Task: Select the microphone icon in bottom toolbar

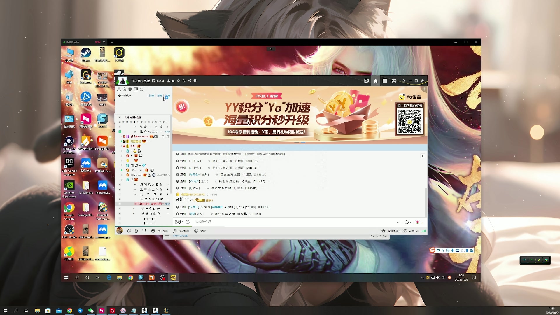Action: 136,231
